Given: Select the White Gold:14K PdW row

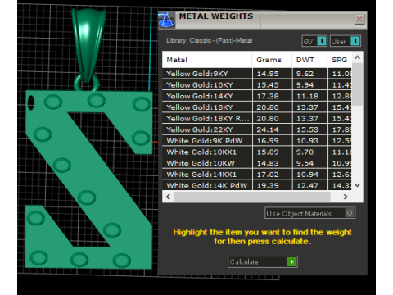Looking at the screenshot, I should coord(257,185).
